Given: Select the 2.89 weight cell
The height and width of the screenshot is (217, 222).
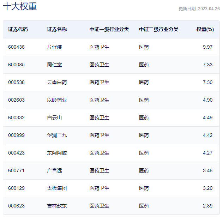Looking at the screenshot, I should click(x=208, y=206).
